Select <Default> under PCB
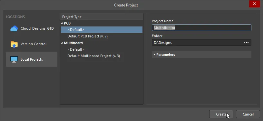Screen dimensions: 263x121 pyautogui.click(x=102, y=30)
